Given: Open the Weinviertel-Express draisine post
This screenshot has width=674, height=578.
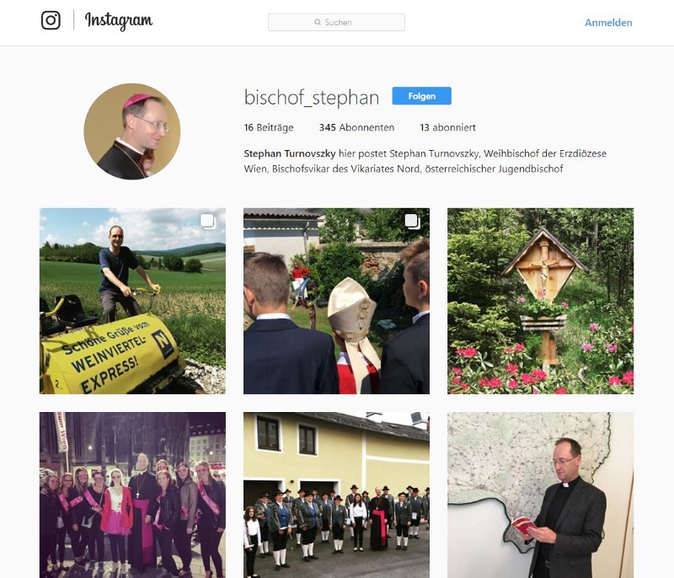Looking at the screenshot, I should (x=132, y=301).
